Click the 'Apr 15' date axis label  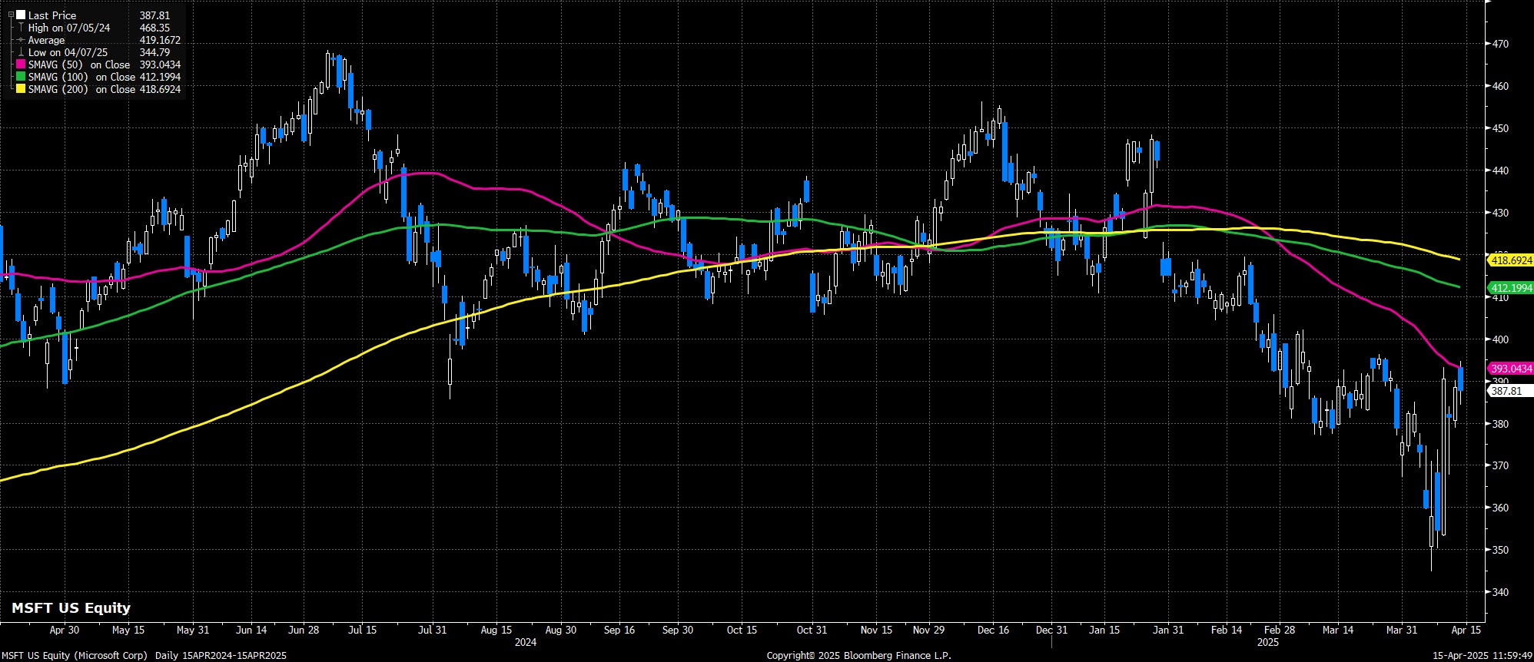tap(1466, 630)
